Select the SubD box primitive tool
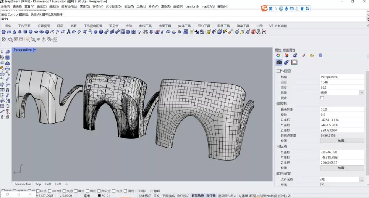The image size is (369, 198). click(x=25, y=32)
